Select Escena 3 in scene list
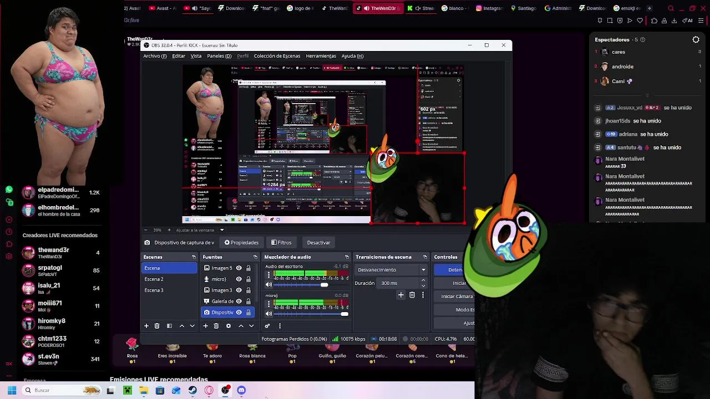Image resolution: width=710 pixels, height=399 pixels. (169, 290)
